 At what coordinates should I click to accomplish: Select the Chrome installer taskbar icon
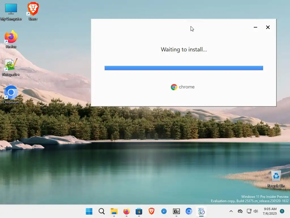pyautogui.click(x=201, y=211)
